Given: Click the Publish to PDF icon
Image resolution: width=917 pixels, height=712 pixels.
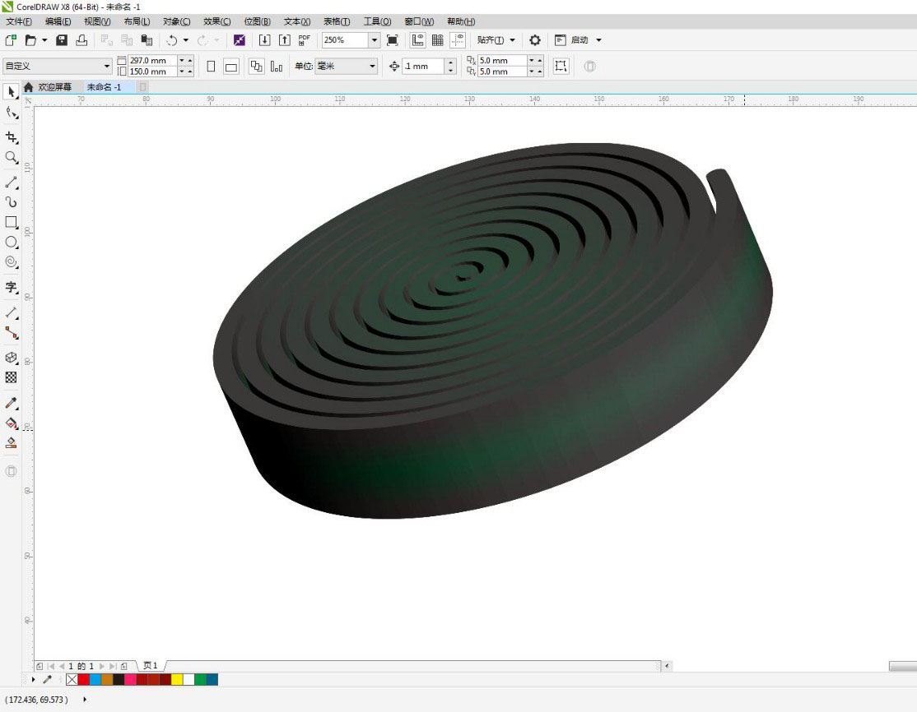Looking at the screenshot, I should pyautogui.click(x=305, y=39).
